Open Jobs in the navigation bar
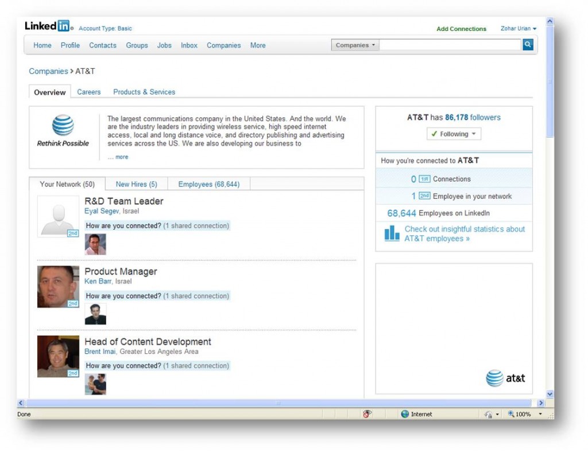 164,45
